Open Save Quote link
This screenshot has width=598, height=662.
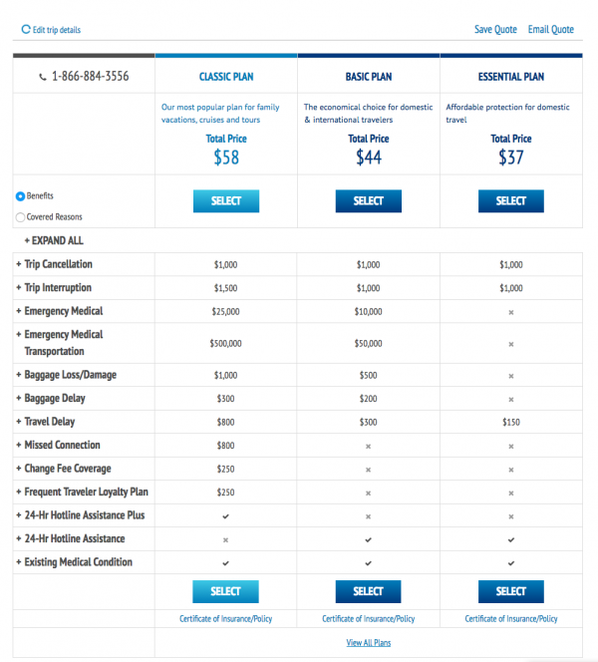point(495,30)
